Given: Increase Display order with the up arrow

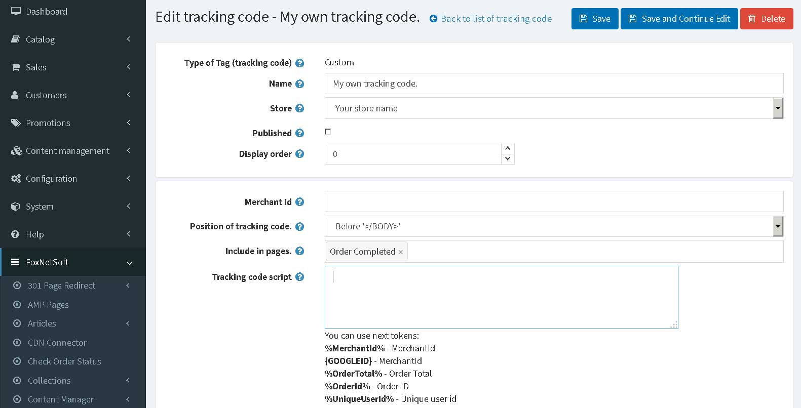Looking at the screenshot, I should coord(508,148).
